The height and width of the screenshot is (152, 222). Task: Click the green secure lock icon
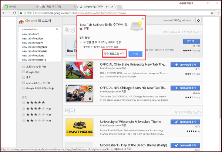point(21,13)
